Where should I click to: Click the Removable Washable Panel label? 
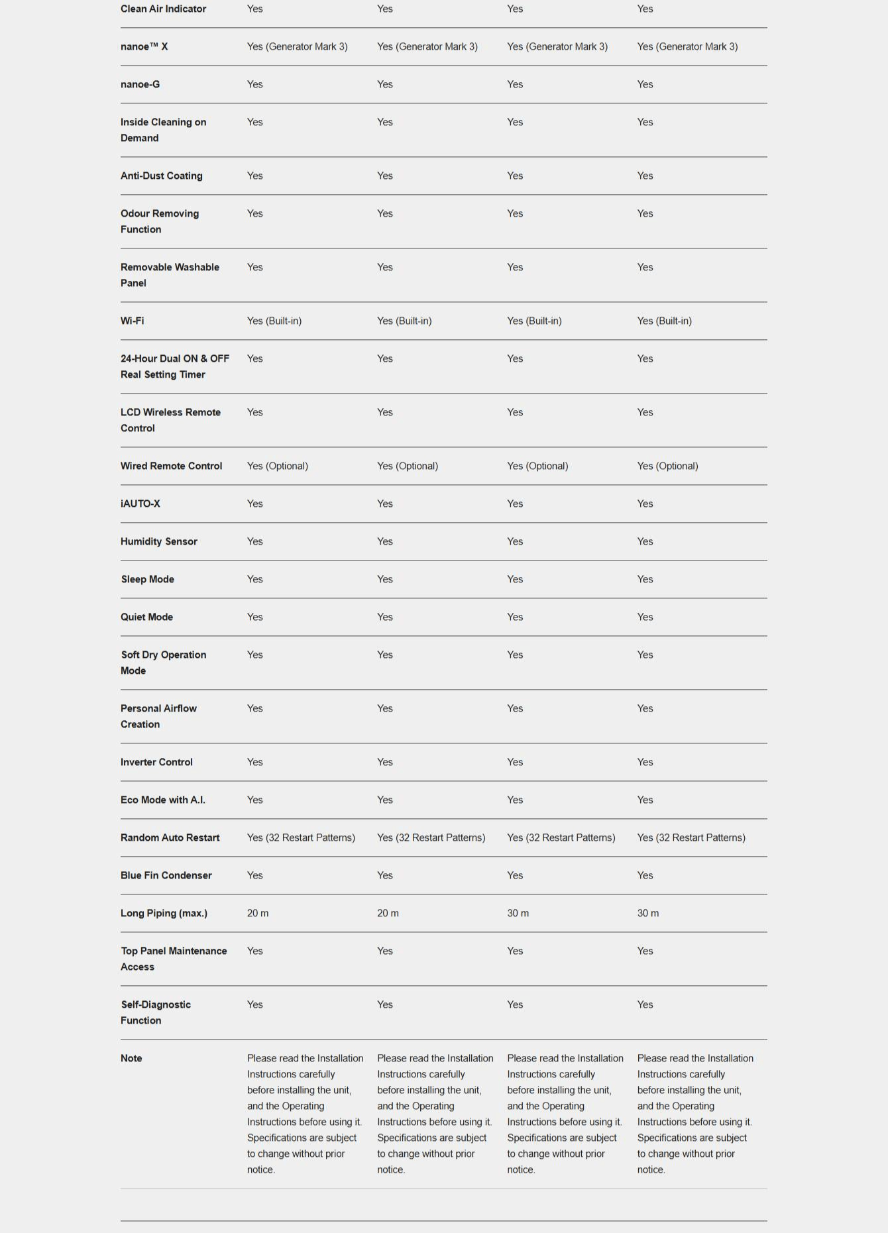click(x=170, y=276)
